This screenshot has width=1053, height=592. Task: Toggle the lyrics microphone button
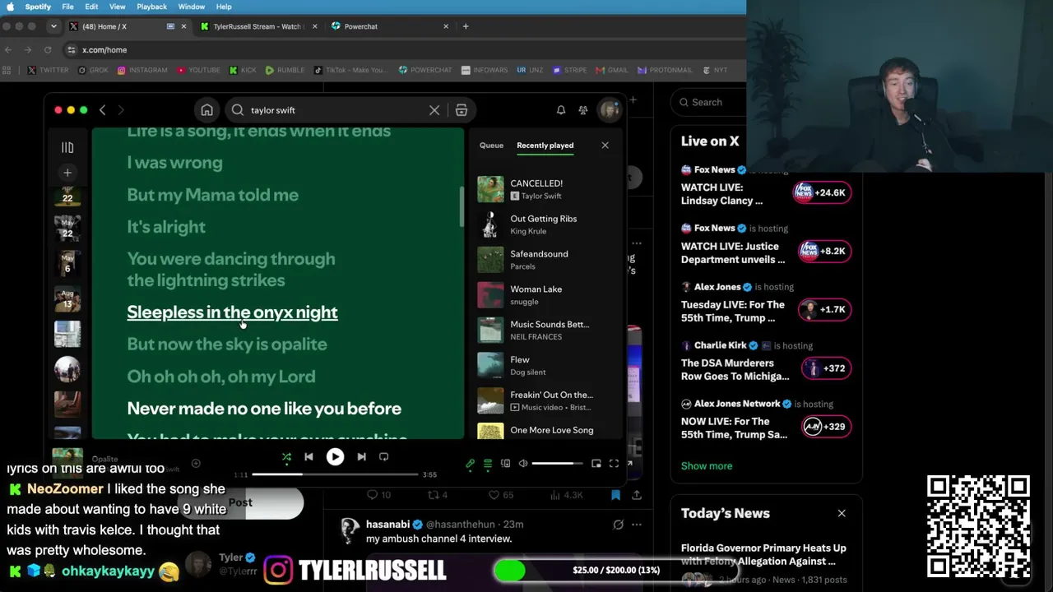pyautogui.click(x=470, y=464)
